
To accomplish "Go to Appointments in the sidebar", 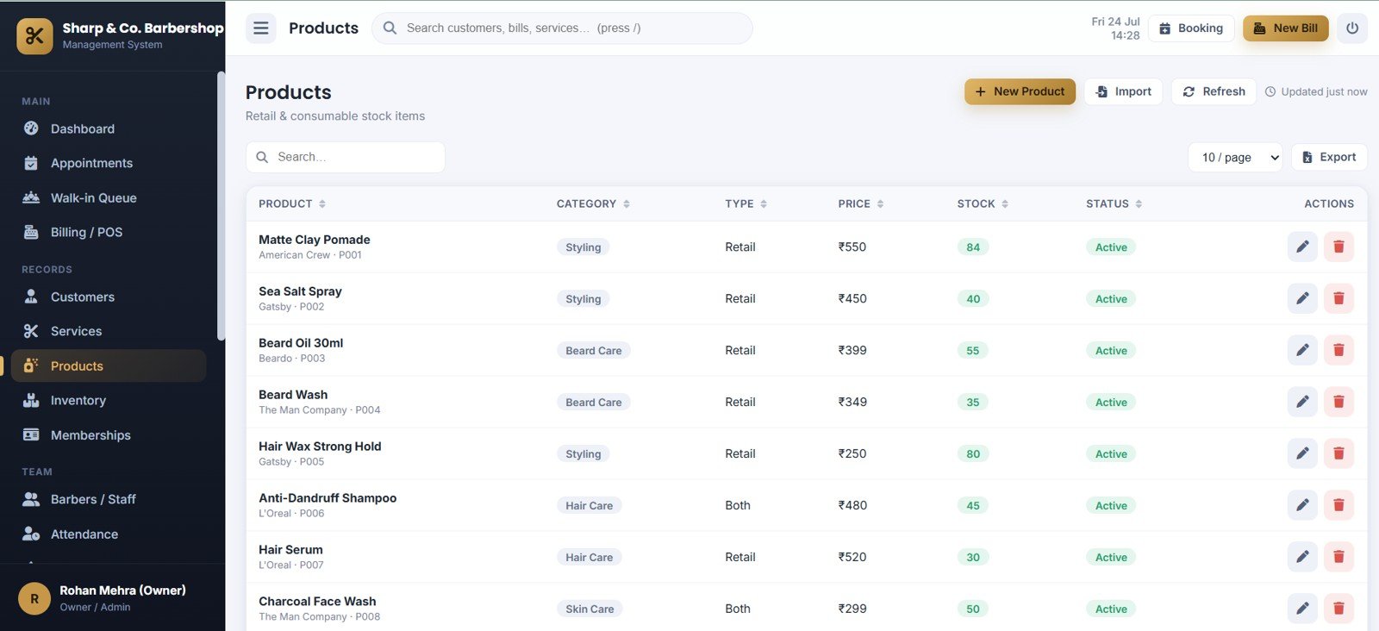I will (x=109, y=163).
